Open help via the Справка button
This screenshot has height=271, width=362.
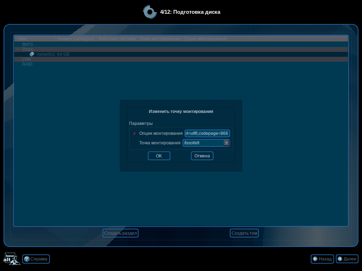pos(36,259)
